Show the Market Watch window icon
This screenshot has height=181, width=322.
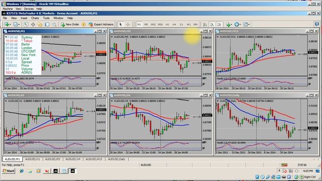[26, 25]
